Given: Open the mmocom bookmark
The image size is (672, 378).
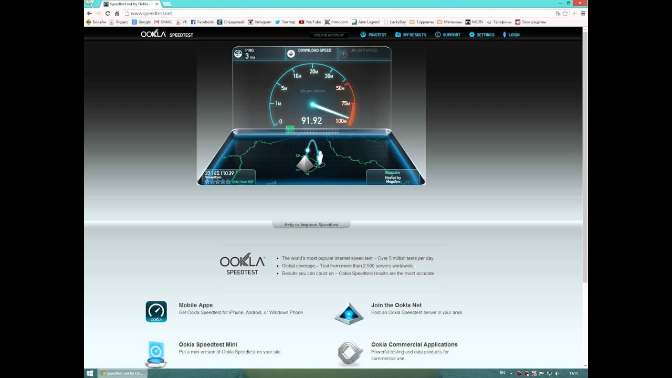Looking at the screenshot, I should point(337,22).
